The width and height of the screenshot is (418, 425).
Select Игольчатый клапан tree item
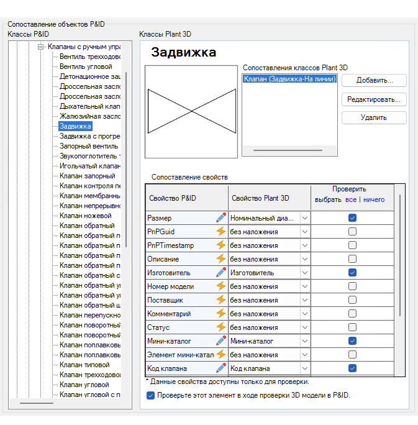(89, 166)
